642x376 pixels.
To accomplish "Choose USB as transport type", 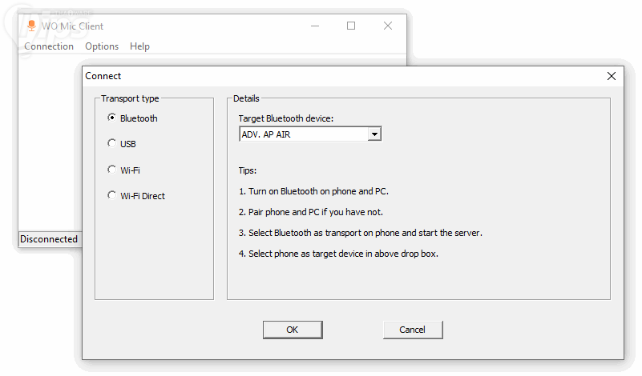I will (111, 143).
